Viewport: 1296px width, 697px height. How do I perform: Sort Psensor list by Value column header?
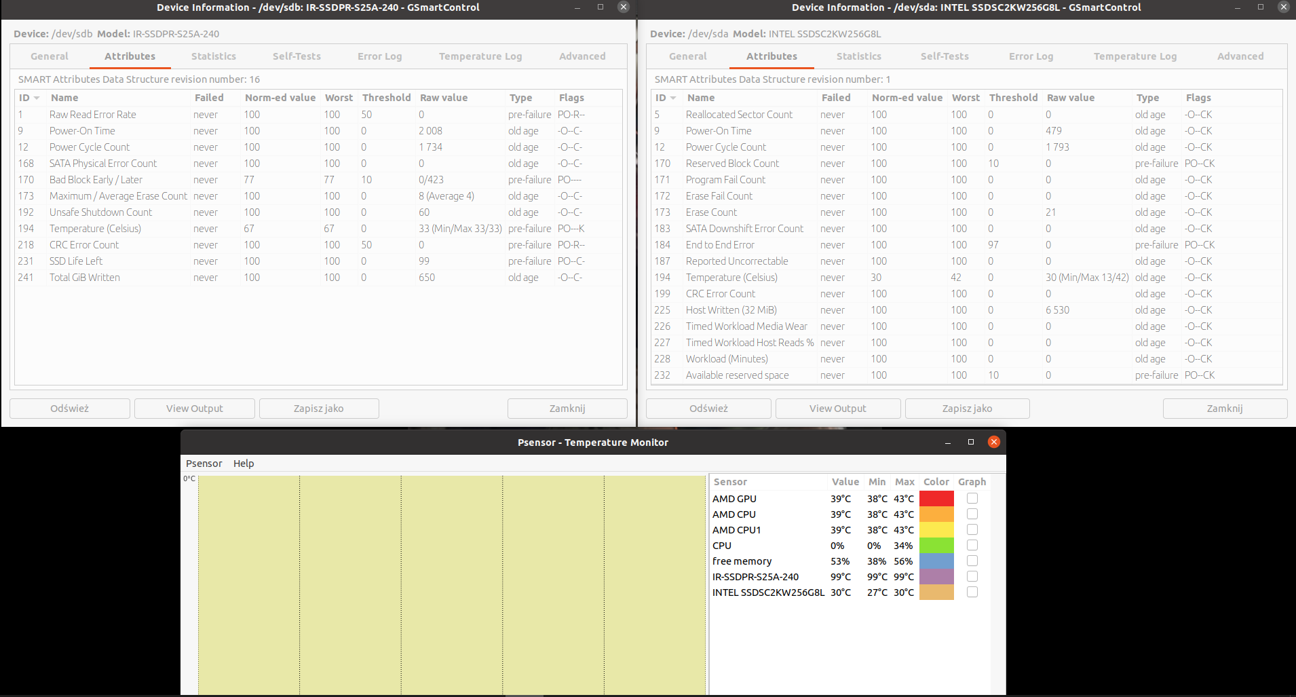point(845,482)
